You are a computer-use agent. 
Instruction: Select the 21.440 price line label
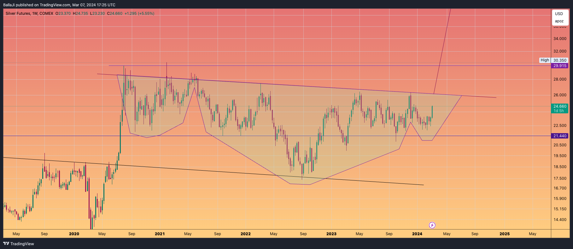(560, 136)
